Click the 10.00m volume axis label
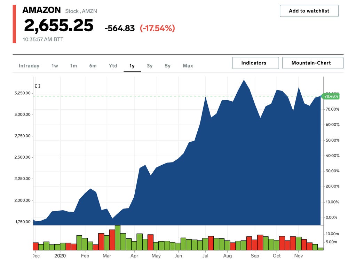 point(332,234)
